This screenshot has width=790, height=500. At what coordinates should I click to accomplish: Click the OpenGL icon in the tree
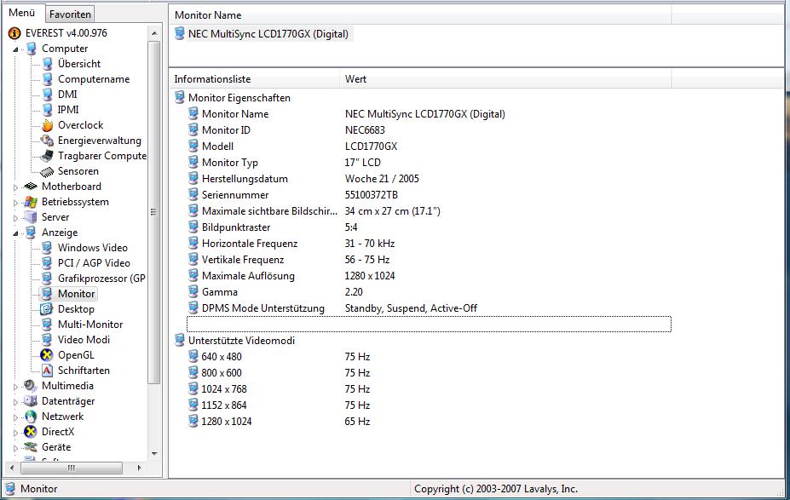coord(47,355)
